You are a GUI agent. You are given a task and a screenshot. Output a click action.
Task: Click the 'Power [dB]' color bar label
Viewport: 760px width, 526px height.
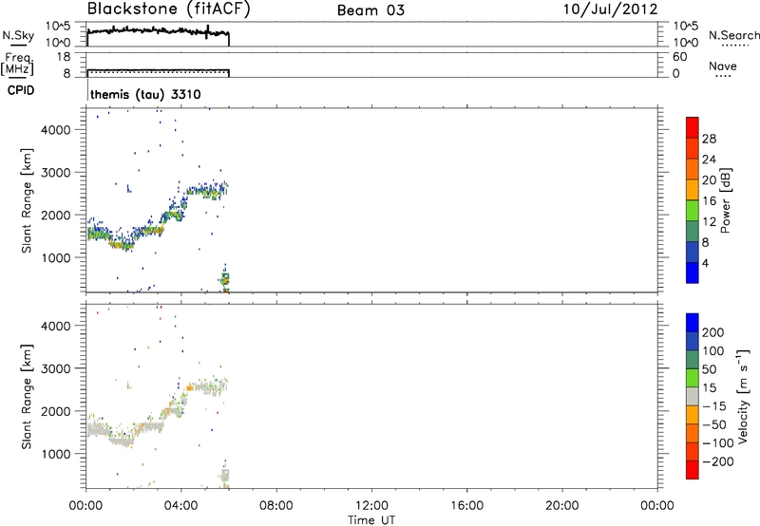coord(725,200)
